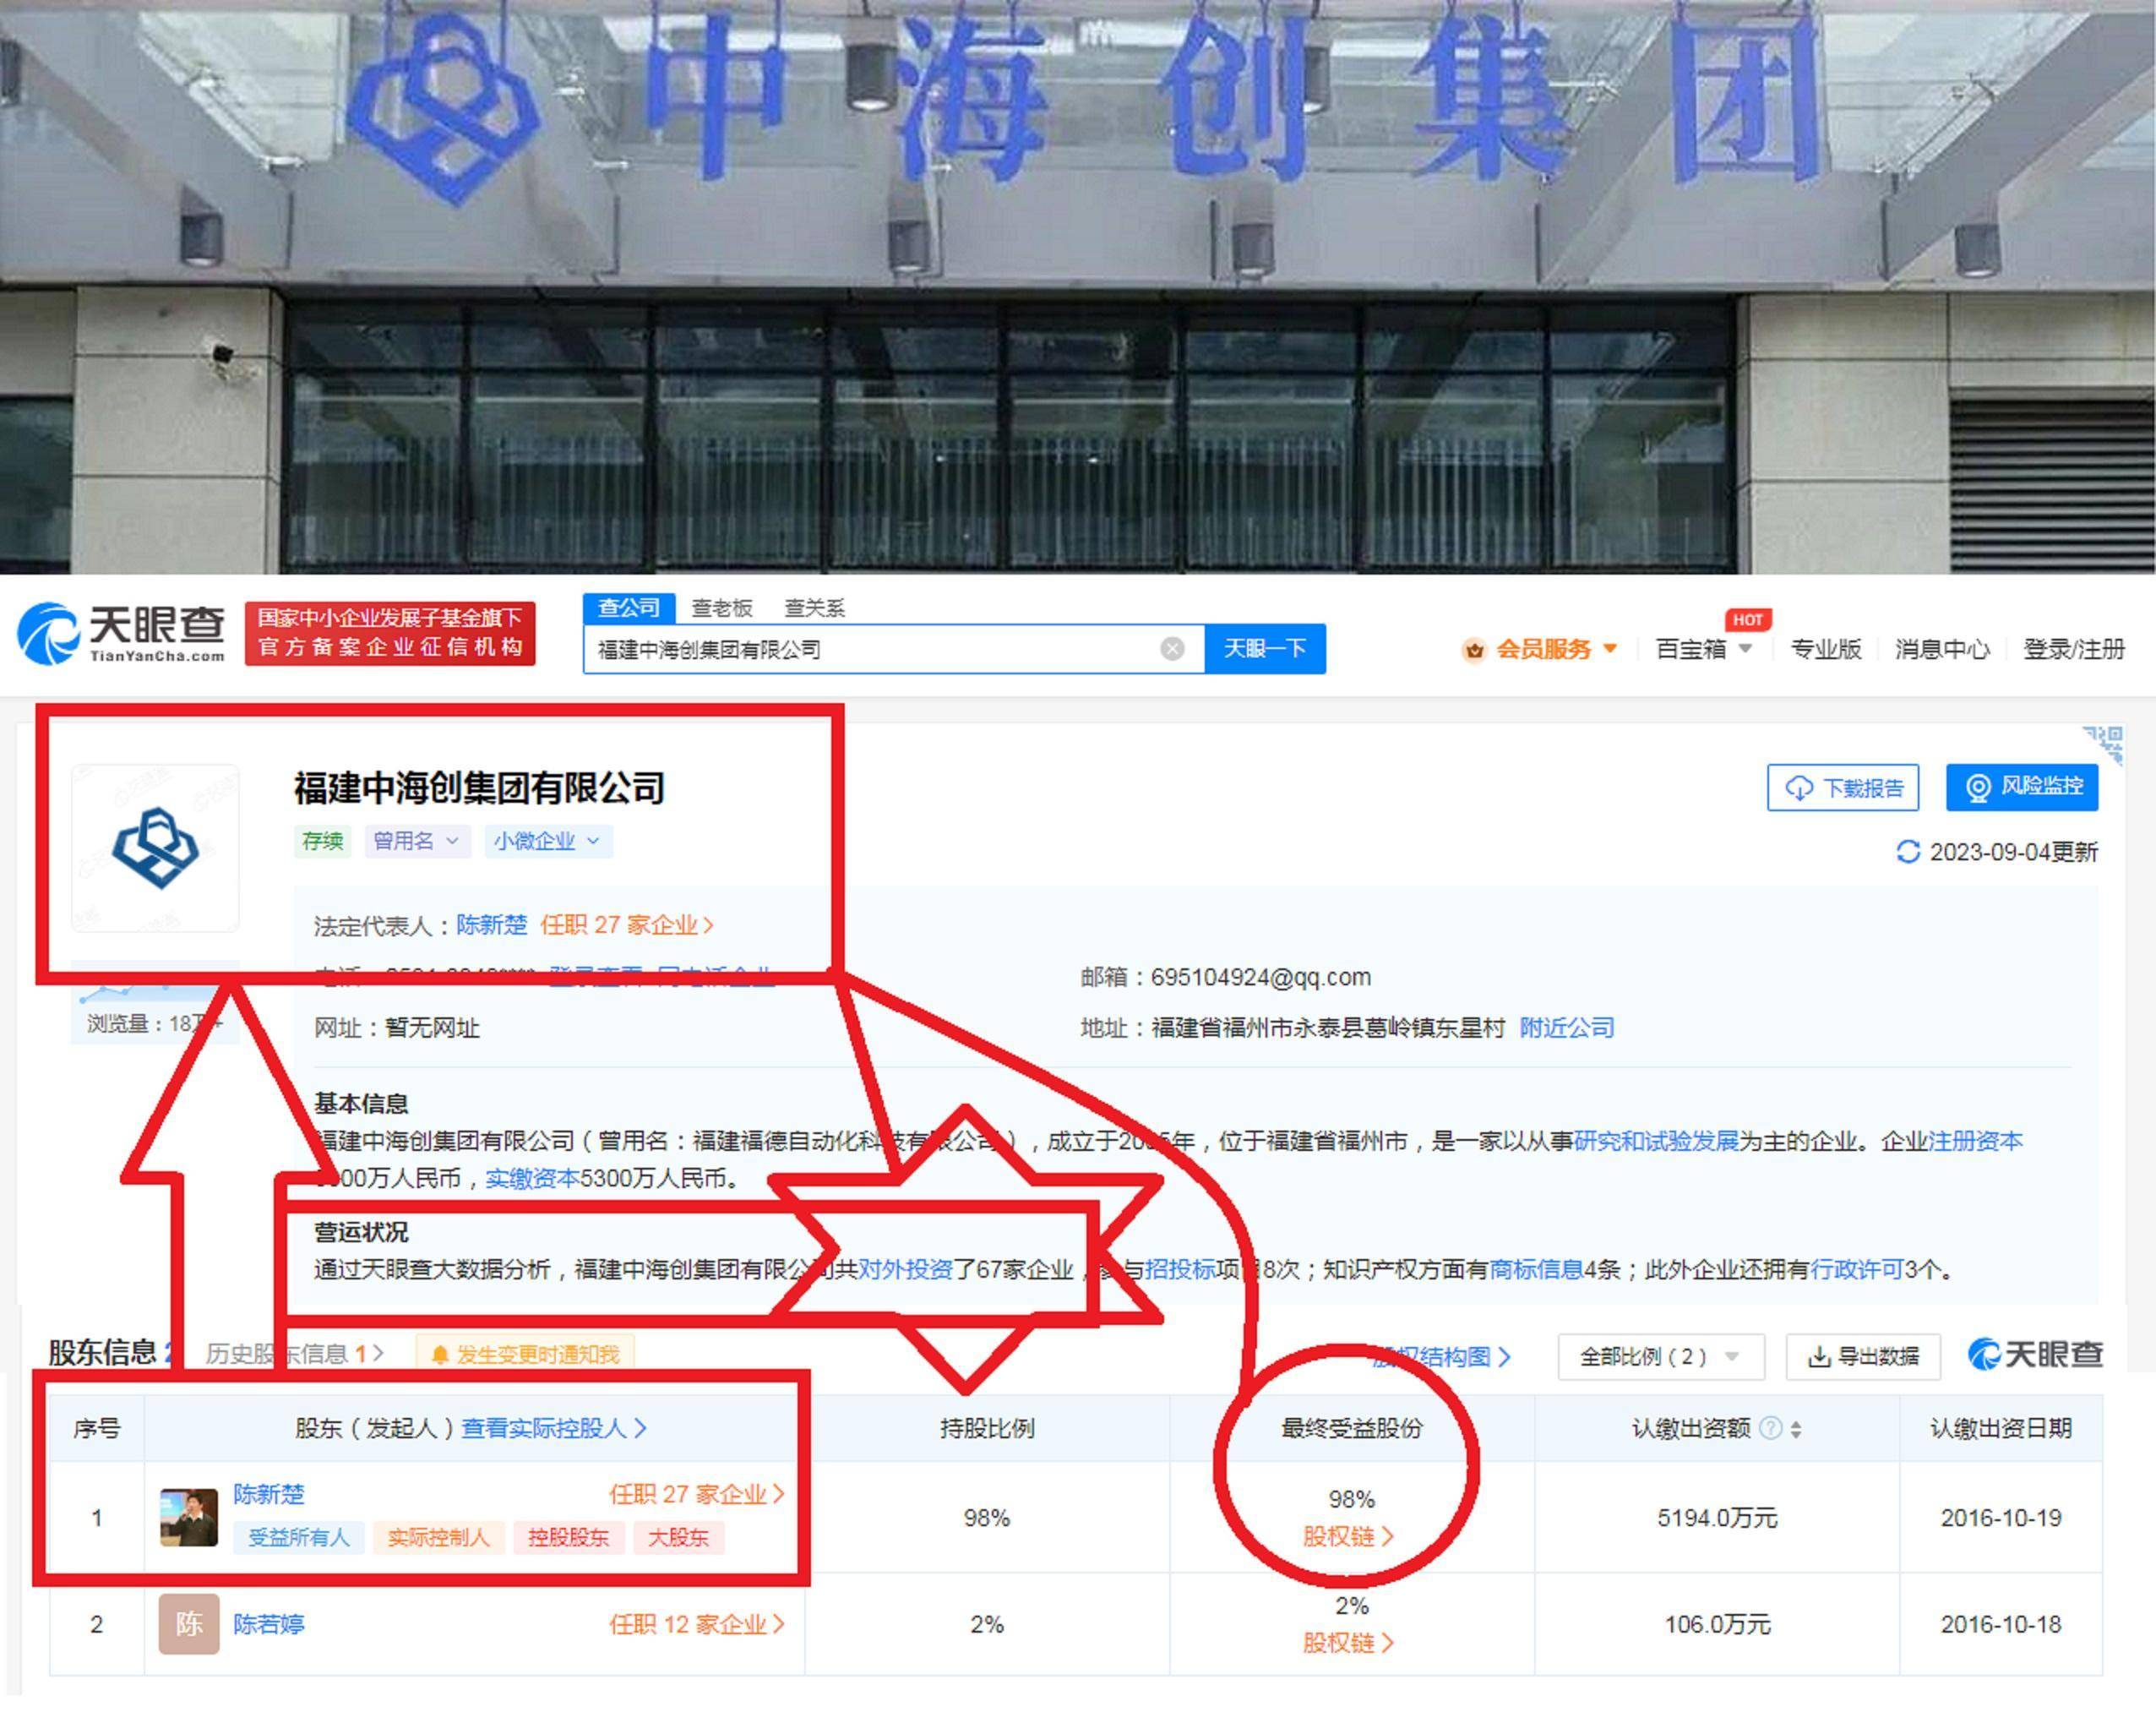Open the 对外投资 link
2156x1734 pixels.
click(905, 1269)
